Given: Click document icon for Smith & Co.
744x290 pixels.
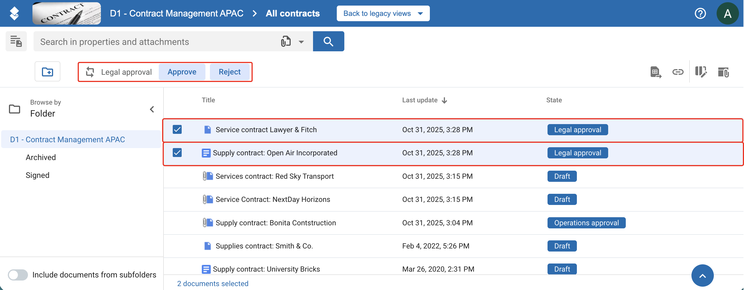Looking at the screenshot, I should [207, 246].
